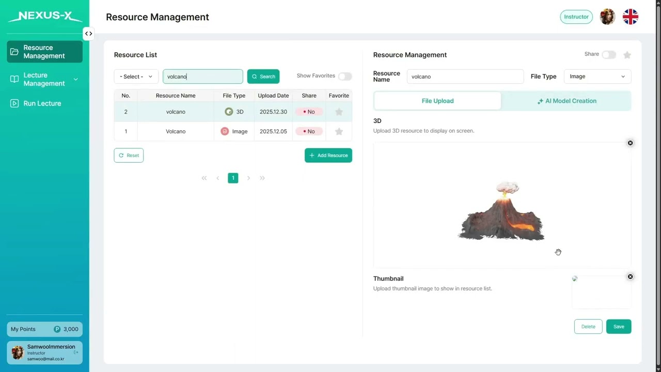Screen dimensions: 661x372
Task: Toggle the Show Favorites switch
Action: 345,76
